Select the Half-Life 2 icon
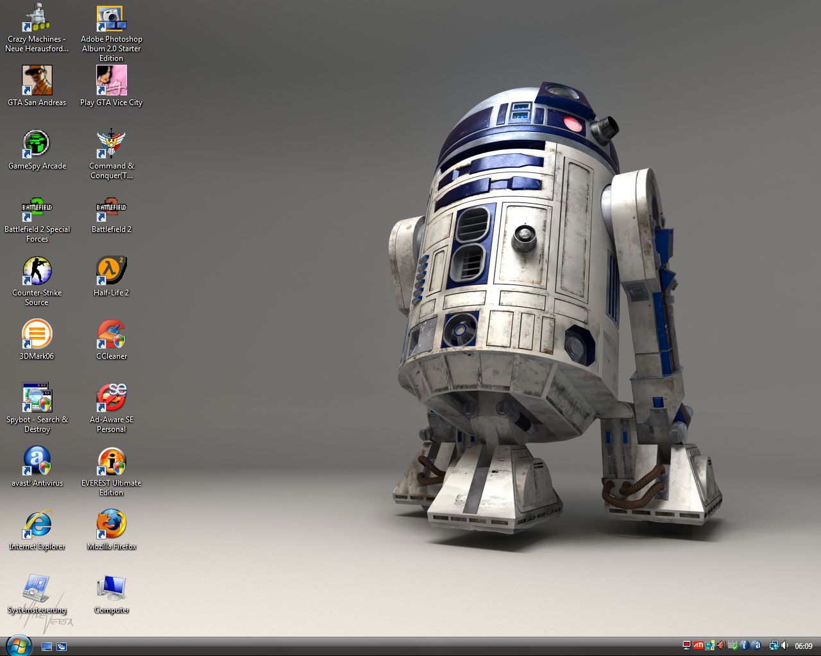This screenshot has width=821, height=656. click(x=112, y=276)
